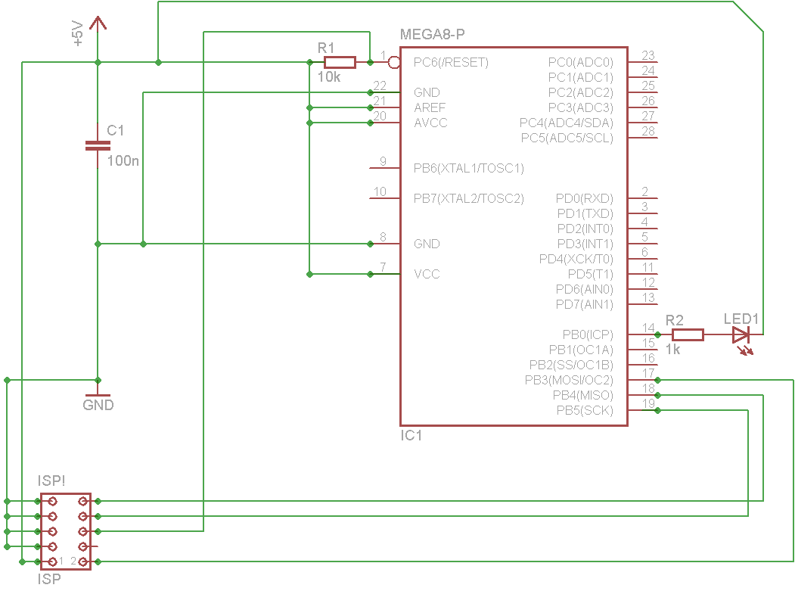Click pin number 23 on the chip
The image size is (795, 591).
[648, 55]
